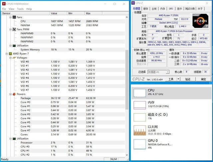Click the Value column header
The height and width of the screenshot is (162, 213).
(x=58, y=13)
